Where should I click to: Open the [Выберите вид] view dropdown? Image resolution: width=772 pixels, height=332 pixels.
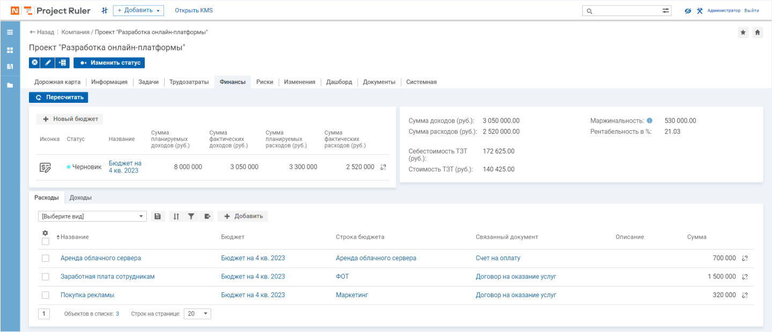click(x=93, y=216)
